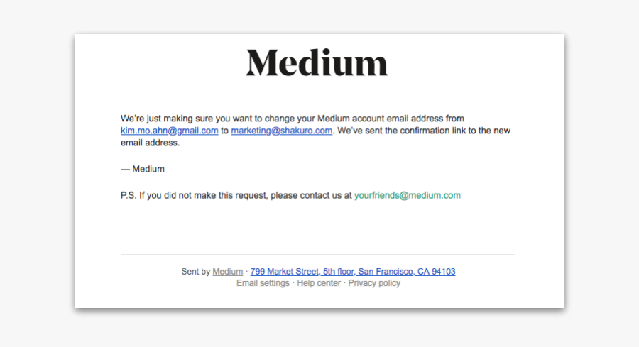
Task: Open the kim.mo.ahn@gmail.com email link
Action: 169,131
